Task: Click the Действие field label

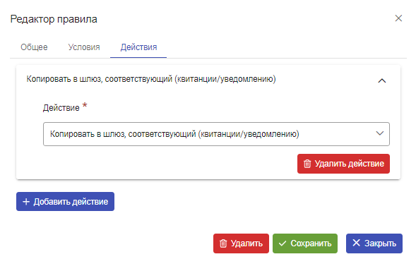Action: [61, 108]
